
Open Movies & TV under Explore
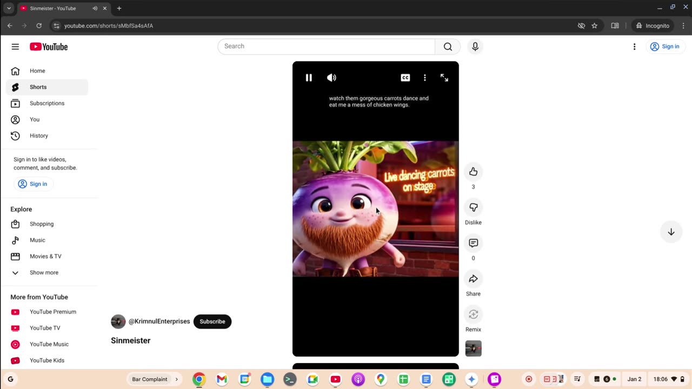coord(47,257)
